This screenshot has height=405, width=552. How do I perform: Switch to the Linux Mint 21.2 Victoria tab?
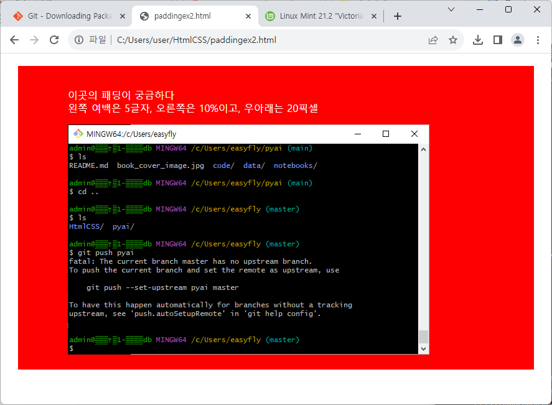[x=321, y=16]
